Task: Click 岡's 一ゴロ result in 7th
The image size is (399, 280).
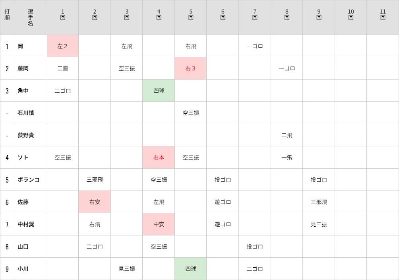Action: (255, 46)
